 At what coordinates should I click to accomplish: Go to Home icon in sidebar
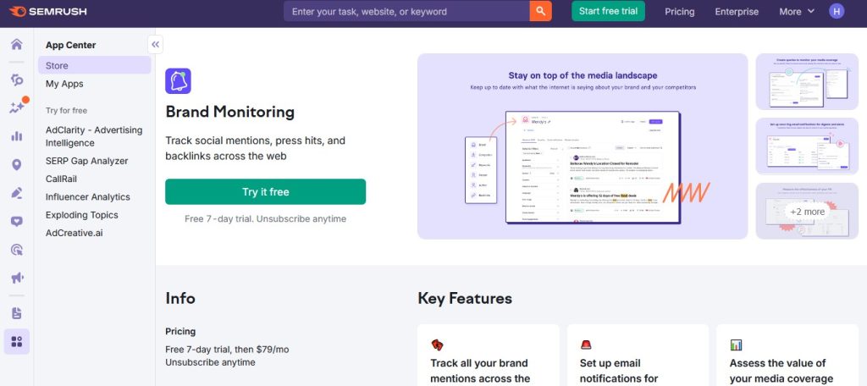(17, 44)
